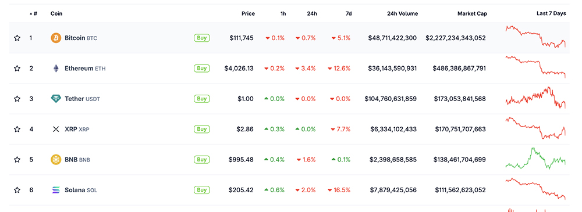Sort table by 24h Volume header

(x=402, y=14)
